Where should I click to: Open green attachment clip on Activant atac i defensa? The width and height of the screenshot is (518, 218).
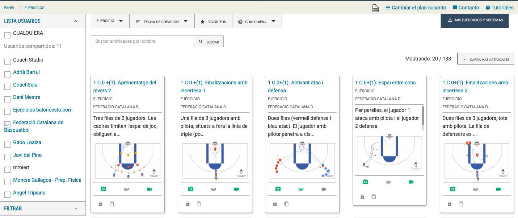point(301,189)
